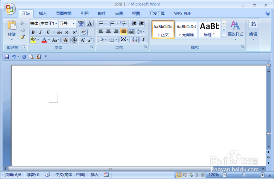The image size is (274, 179).
Task: Click the phonetic guide (wén) icon
Action: pyautogui.click(x=81, y=23)
